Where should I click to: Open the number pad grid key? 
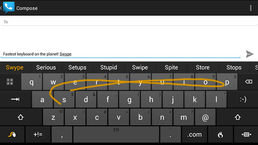point(10,82)
